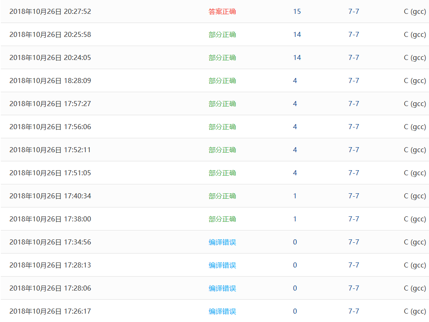
Task: Open the 7-7 link in the 17:26:17 row
Action: tap(353, 311)
